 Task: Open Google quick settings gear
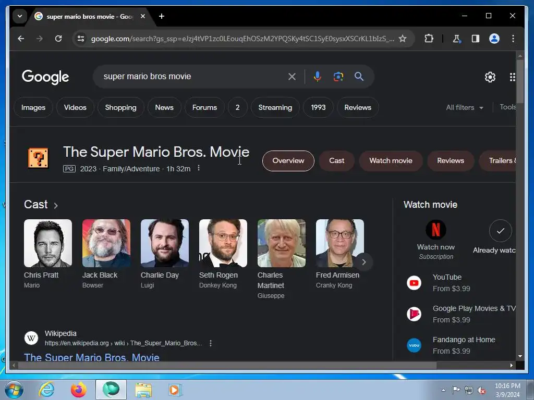click(490, 77)
